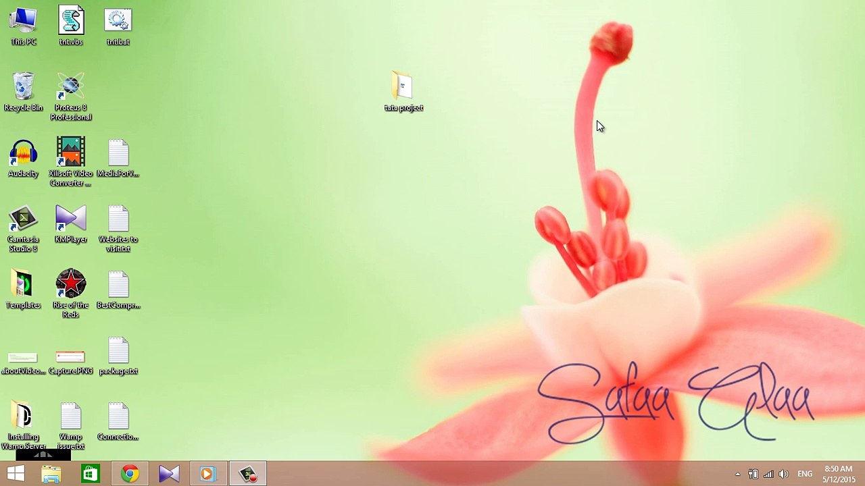Open the 8:50 AM clock and date
This screenshot has height=486, width=865.
pyautogui.click(x=839, y=474)
